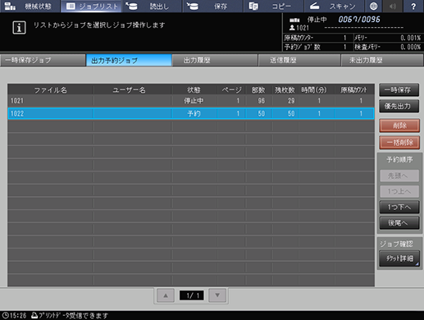Open the 出力履歴 tab
The image size is (424, 320).
pos(215,60)
